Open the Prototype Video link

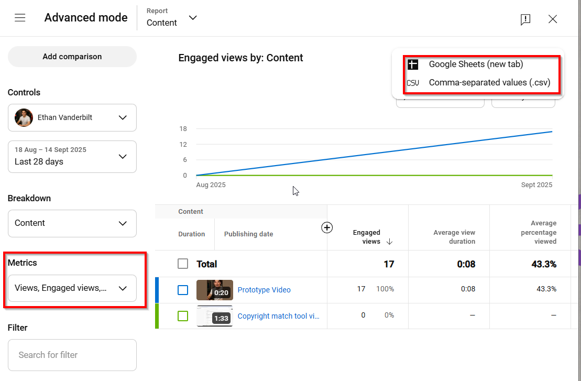tap(264, 290)
